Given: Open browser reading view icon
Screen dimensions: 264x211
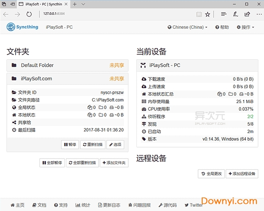Looking at the screenshot, I should (x=199, y=14).
